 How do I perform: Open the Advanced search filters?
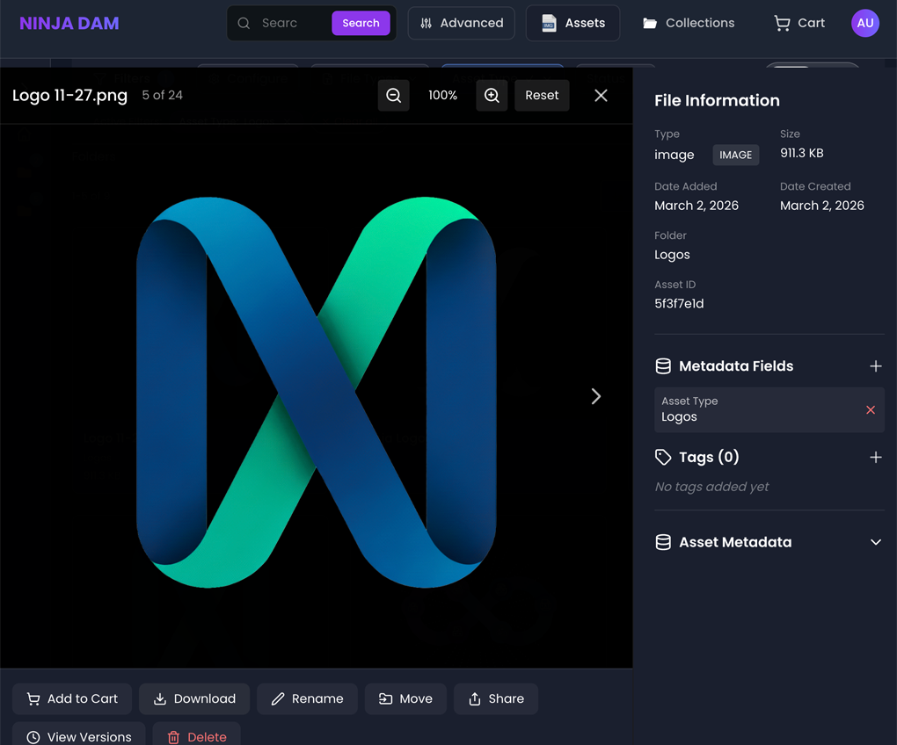(x=461, y=23)
